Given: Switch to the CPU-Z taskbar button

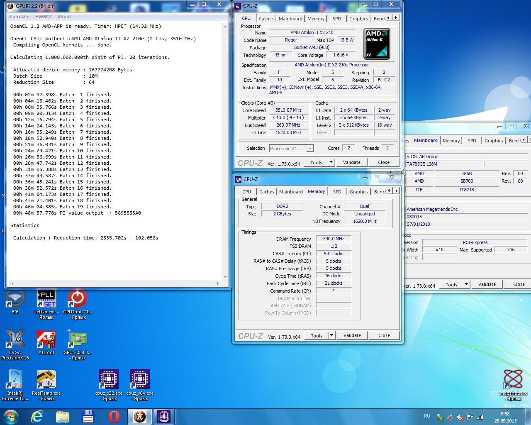Looking at the screenshot, I should 164,416.
